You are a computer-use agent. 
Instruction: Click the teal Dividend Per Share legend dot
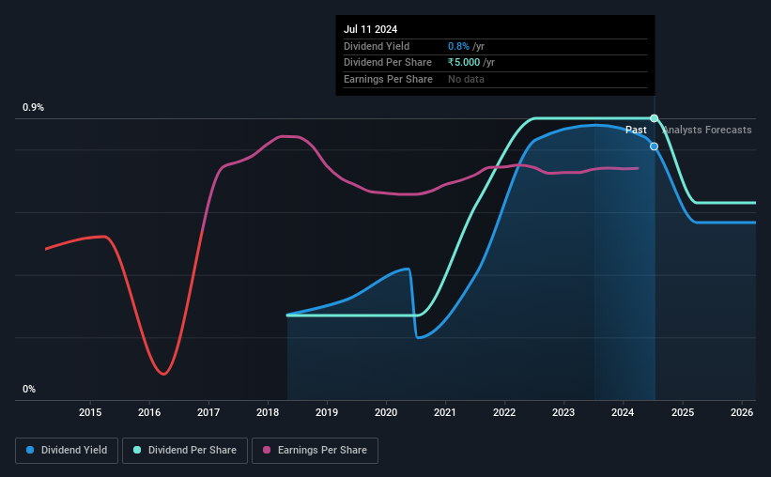pos(137,450)
